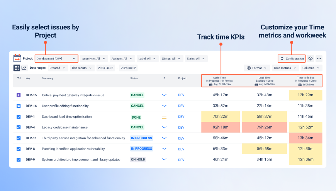
Task: Click the cloud download export icon
Action: pos(310,58)
